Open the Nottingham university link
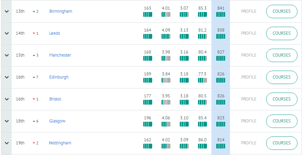 60,143
